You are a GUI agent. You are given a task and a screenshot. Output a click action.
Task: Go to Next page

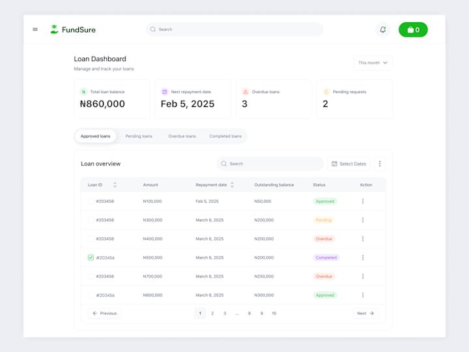(365, 314)
